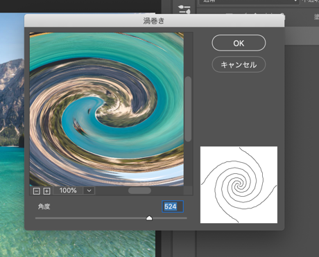The height and width of the screenshot is (257, 319).
Task: Click the 渦巻き dialog title bar
Action: (154, 21)
